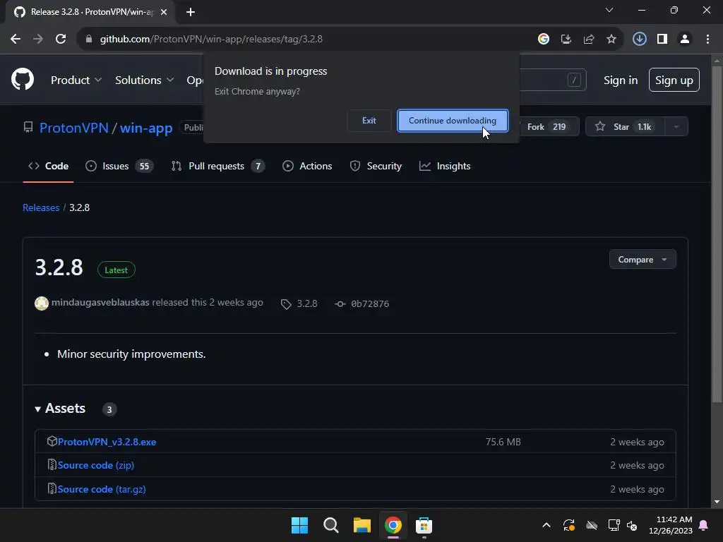Click the taskbar clock 11:42 AM
This screenshot has height=542, width=723.
[x=671, y=525]
